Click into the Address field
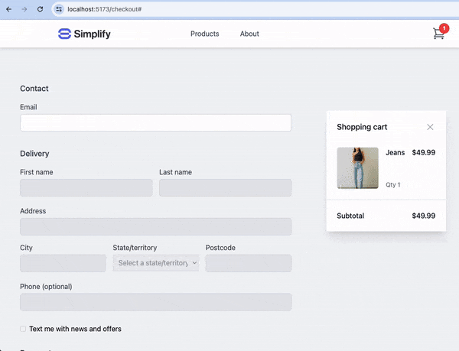 156,226
